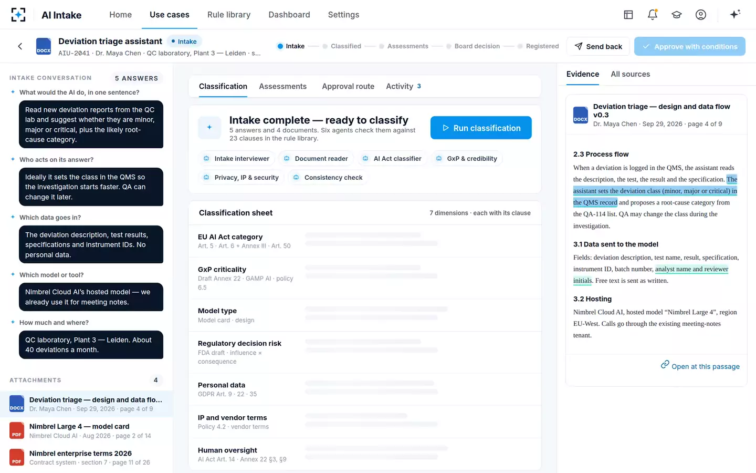Click the attachments count badge showing 4
Viewport: 756px width, 473px height.
point(155,380)
